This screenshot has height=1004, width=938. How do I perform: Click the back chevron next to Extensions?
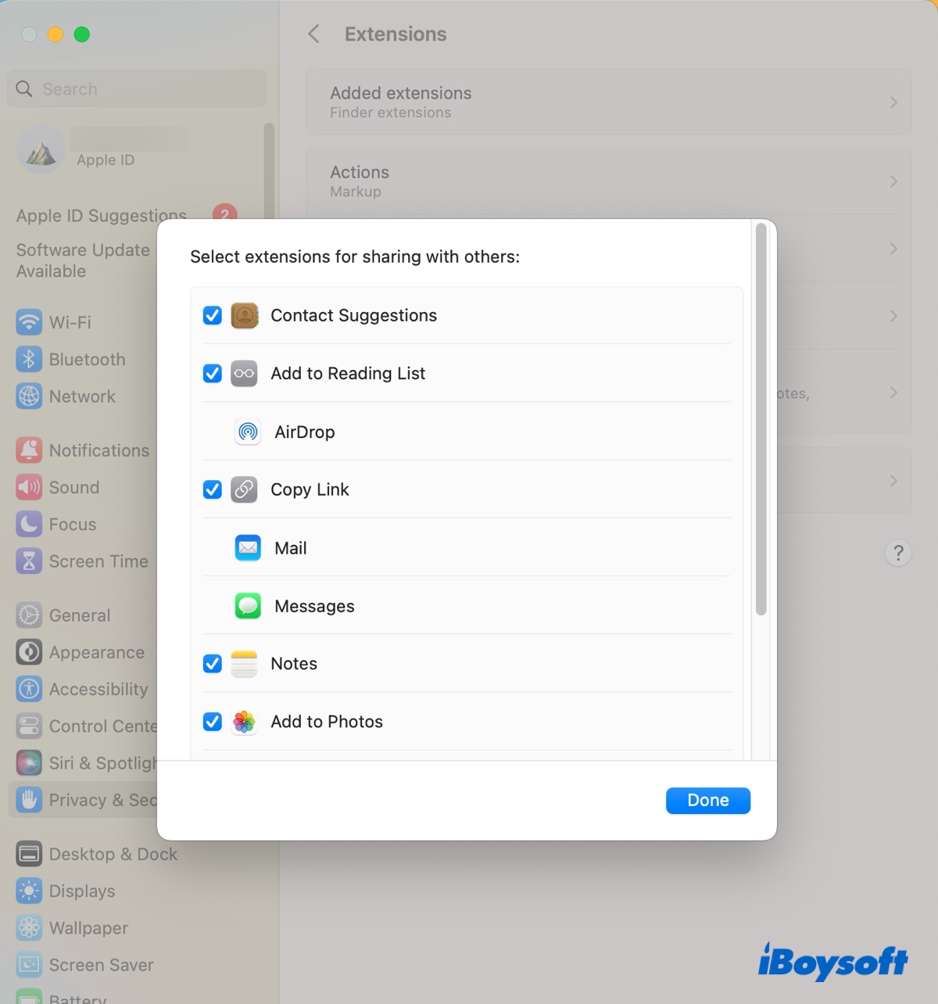pos(313,34)
